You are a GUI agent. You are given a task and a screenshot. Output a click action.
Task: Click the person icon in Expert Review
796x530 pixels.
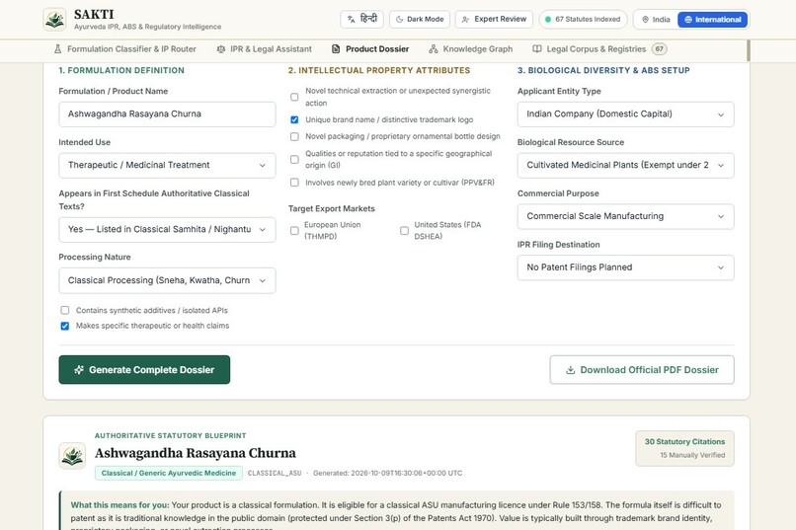[x=465, y=20]
